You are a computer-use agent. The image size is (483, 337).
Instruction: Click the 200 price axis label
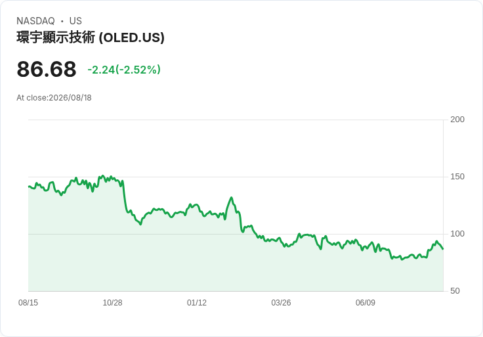point(457,120)
